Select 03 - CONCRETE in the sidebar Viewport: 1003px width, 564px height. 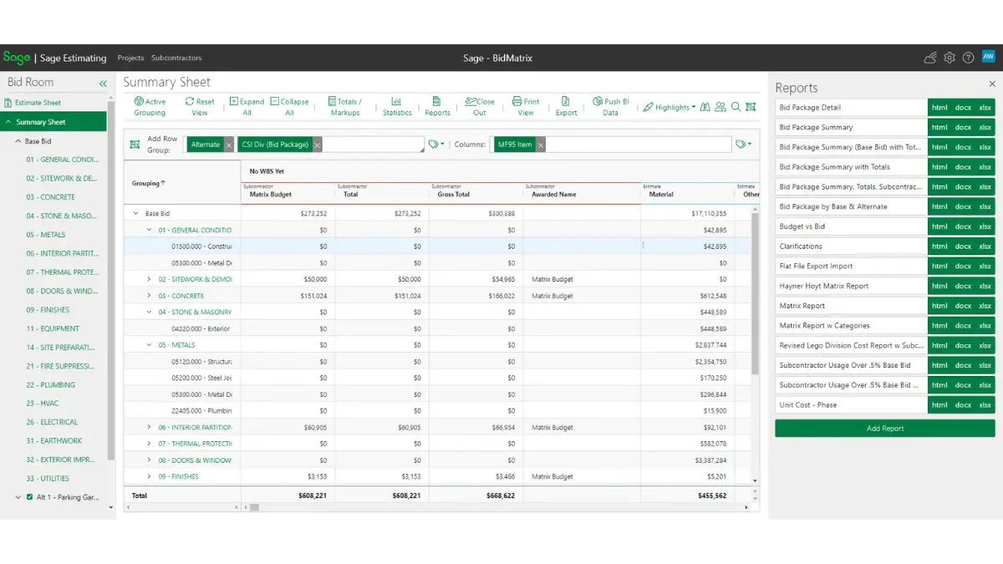pyautogui.click(x=50, y=197)
